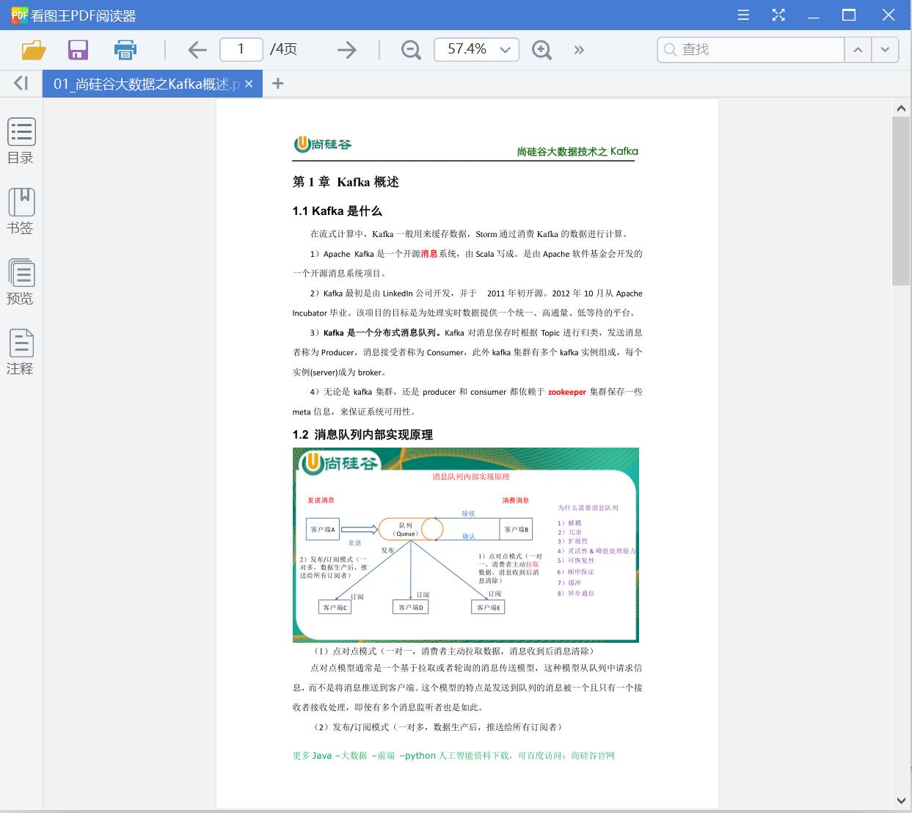912x813 pixels.
Task: Find previous search result with up arrow
Action: point(857,49)
